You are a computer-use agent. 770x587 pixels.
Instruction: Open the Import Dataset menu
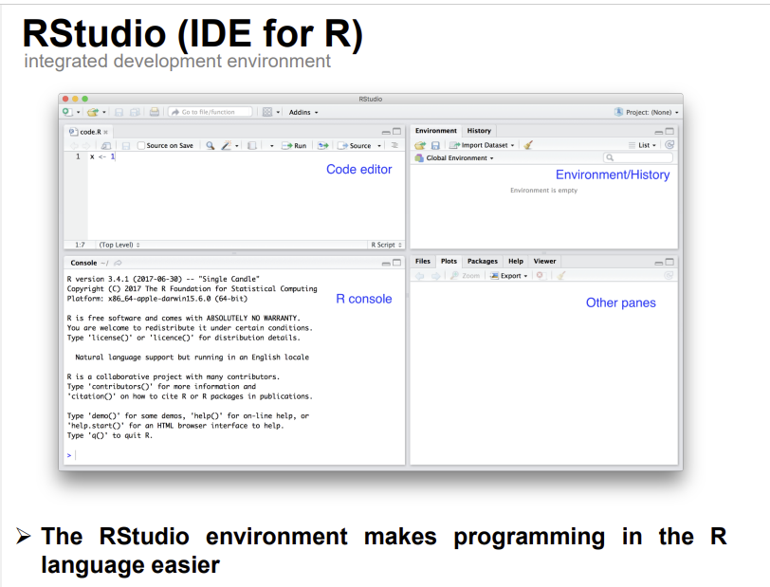point(483,145)
